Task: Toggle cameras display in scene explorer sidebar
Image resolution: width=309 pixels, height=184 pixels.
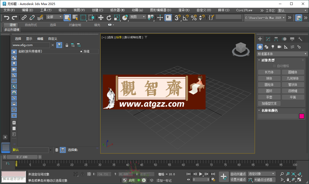Action: tap(14, 69)
